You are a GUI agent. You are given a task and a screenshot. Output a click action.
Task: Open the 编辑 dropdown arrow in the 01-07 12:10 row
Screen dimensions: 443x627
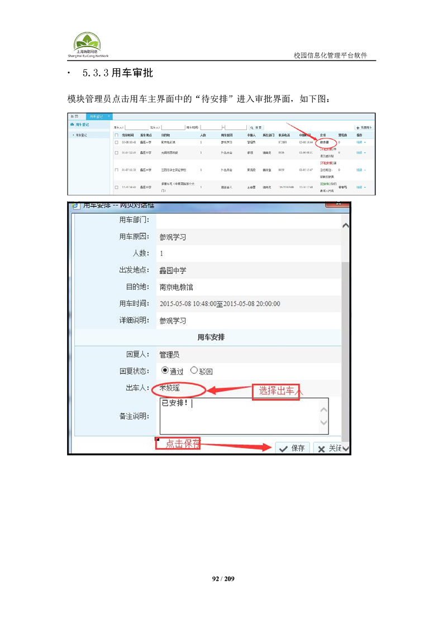(x=365, y=153)
